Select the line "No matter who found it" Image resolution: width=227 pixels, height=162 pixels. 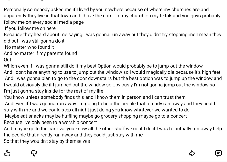[x=29, y=47]
